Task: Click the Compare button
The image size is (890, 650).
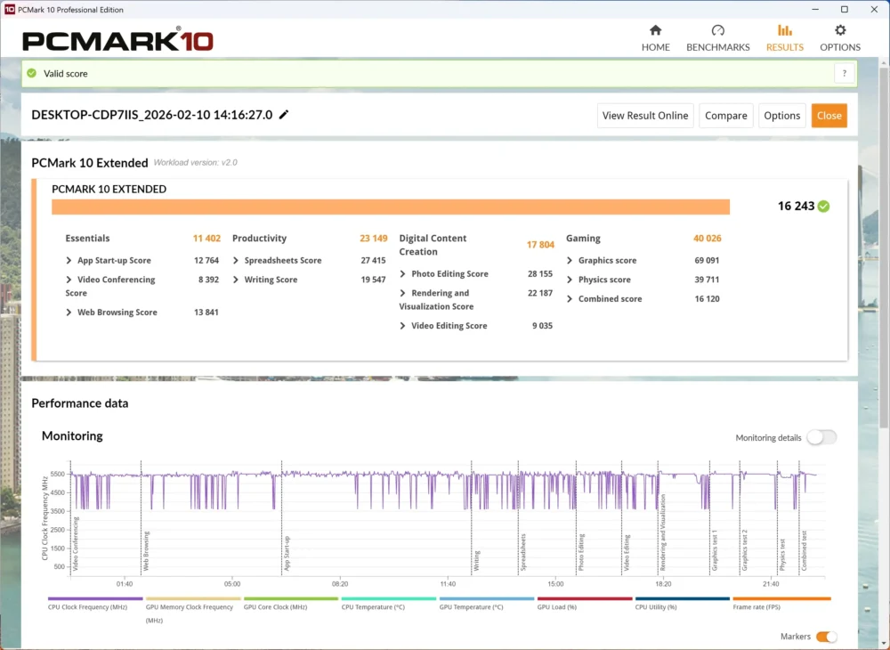Action: tap(726, 115)
